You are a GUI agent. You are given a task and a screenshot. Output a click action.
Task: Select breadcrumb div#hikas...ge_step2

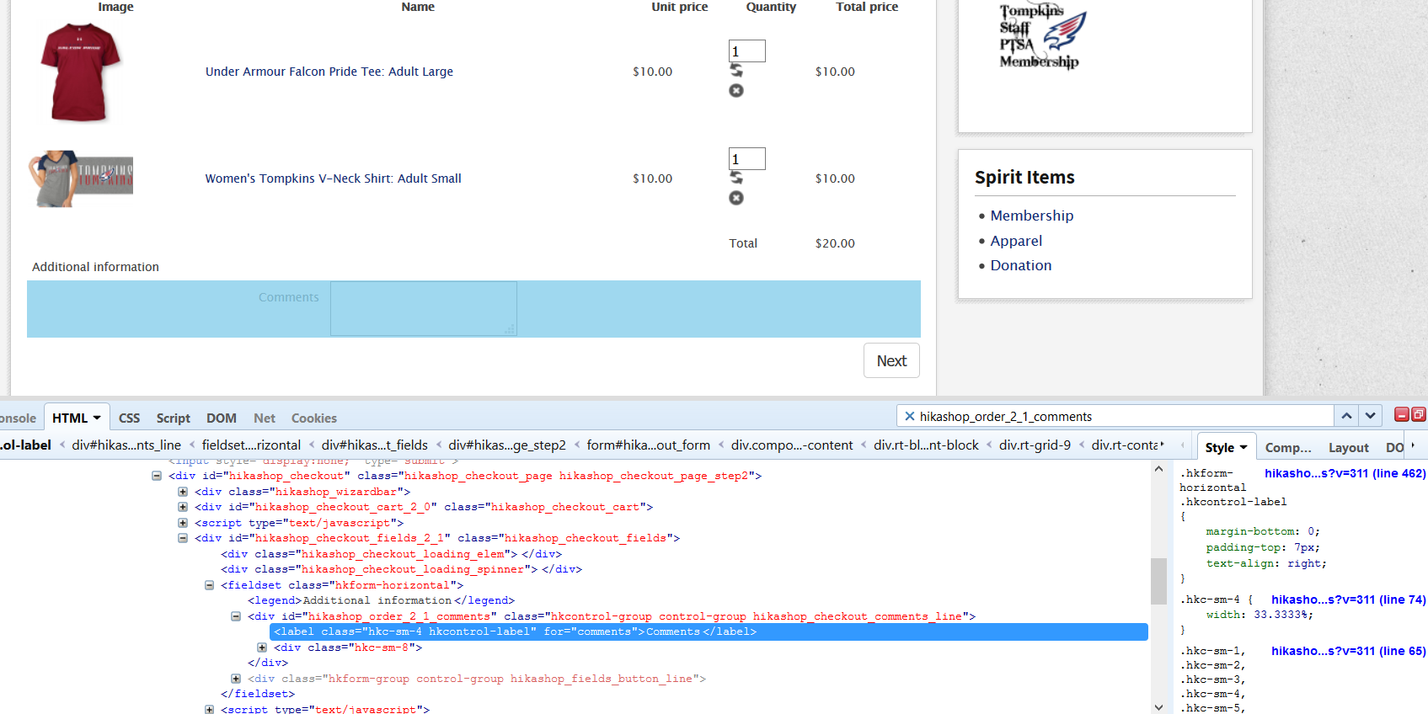[507, 445]
